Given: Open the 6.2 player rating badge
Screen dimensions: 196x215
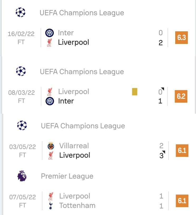Looking at the screenshot, I should click(x=181, y=96).
